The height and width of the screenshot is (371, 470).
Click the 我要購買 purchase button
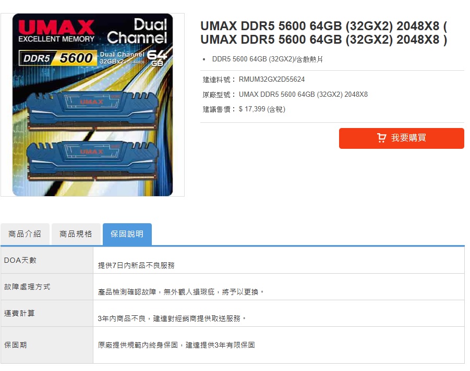coord(401,138)
